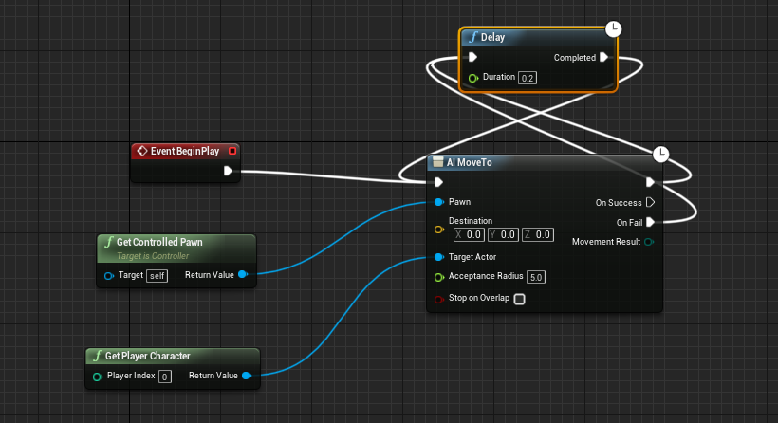The width and height of the screenshot is (778, 423).
Task: Click Get Controlled Pawn's Return Value pin
Action: [243, 274]
